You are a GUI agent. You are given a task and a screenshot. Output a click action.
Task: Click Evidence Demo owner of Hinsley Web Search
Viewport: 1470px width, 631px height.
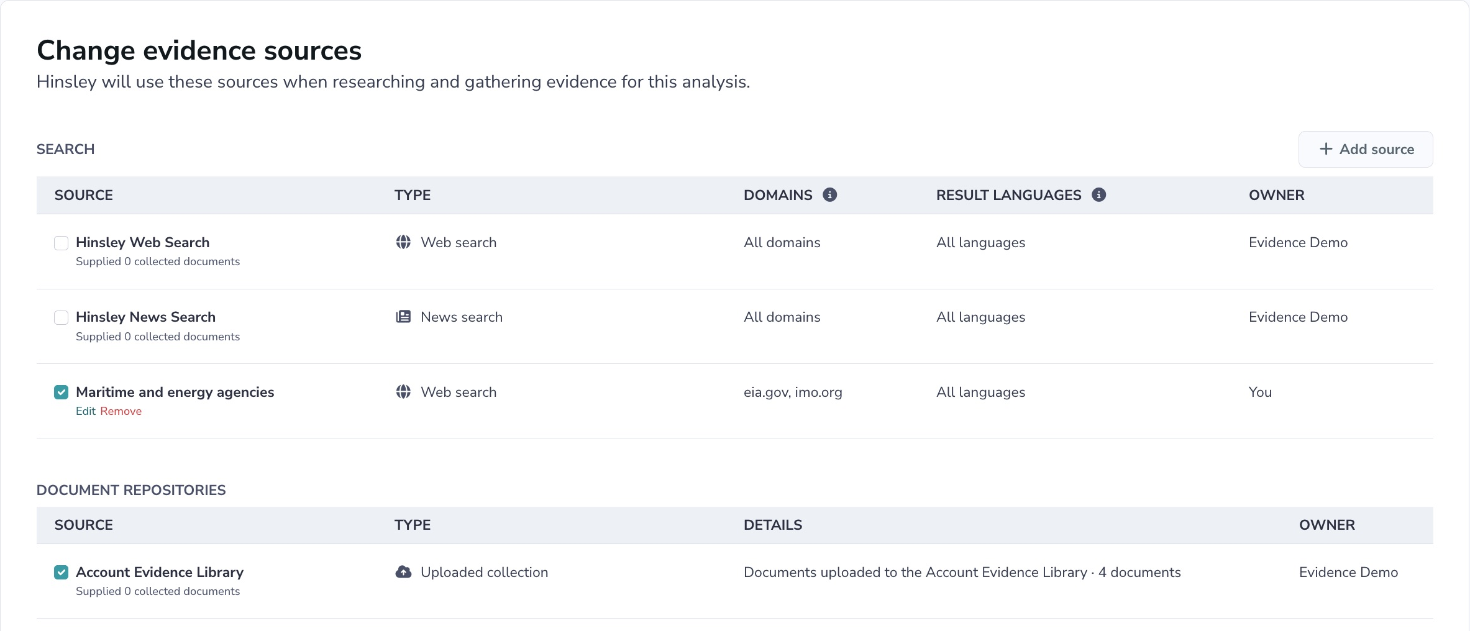click(x=1298, y=242)
